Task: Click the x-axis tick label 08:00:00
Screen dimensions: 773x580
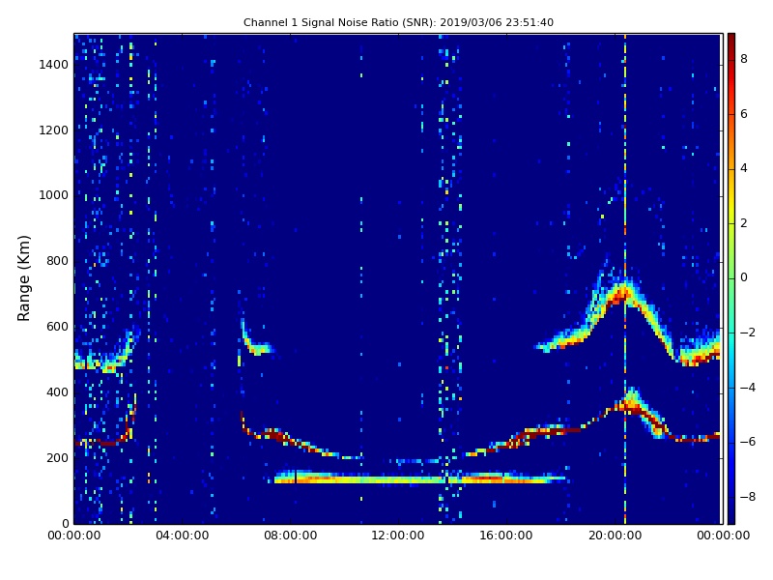Action: coord(291,536)
